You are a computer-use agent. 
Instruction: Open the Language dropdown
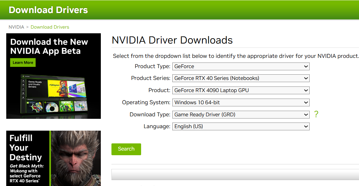pos(241,126)
